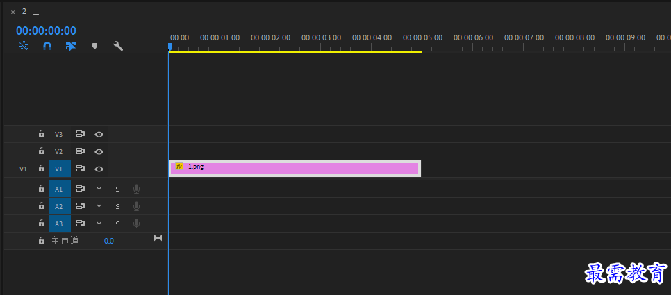Screen dimensions: 671x295
Task: Click fx badge on 1.png clip
Action: click(x=179, y=167)
